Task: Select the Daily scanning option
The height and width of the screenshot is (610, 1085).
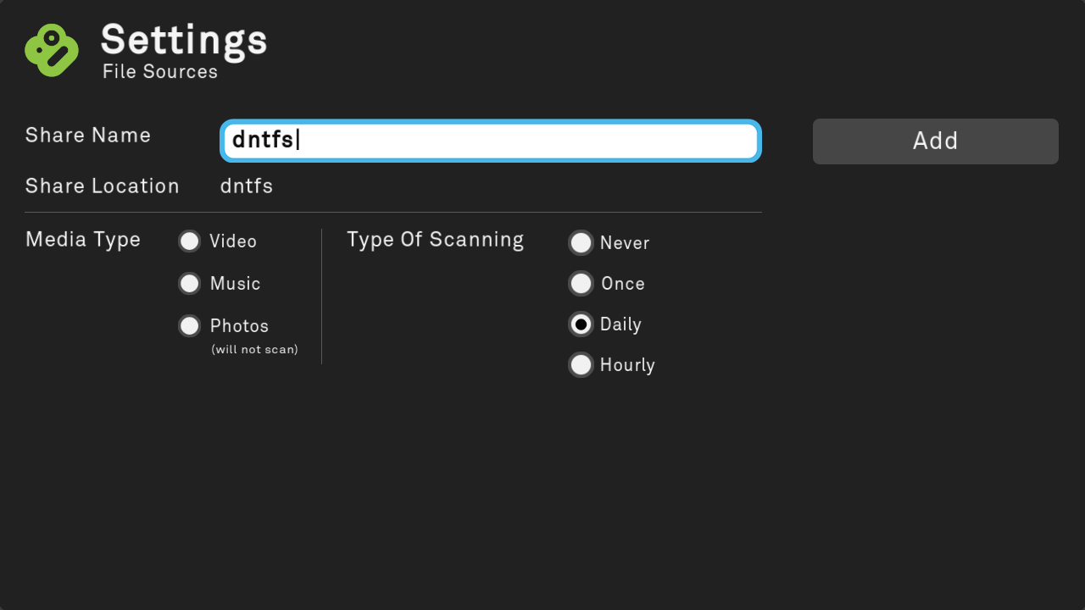Action: pos(581,324)
